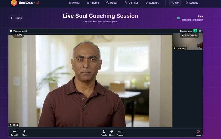Go back with the Back button
This screenshot has width=221, height=139.
[16, 18]
